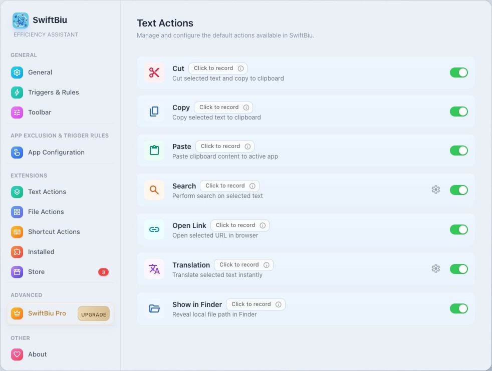Click the UPGRADE button
The width and height of the screenshot is (492, 371).
94,313
